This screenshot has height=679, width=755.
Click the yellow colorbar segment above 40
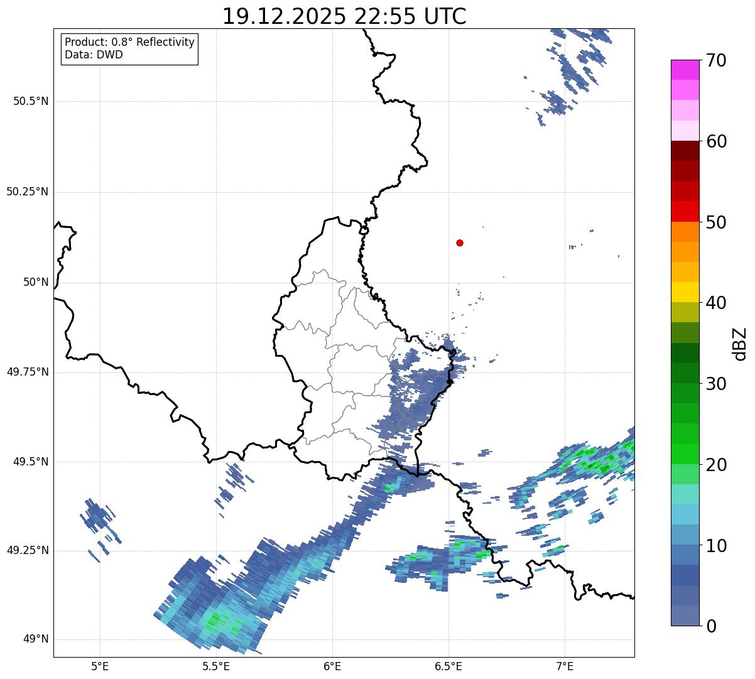[685, 292]
